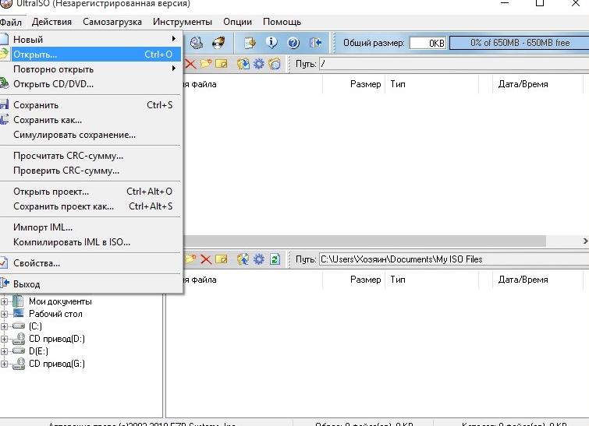This screenshot has width=589, height=426.
Task: Select Открыть CD/DVD... menu entry
Action: point(90,84)
